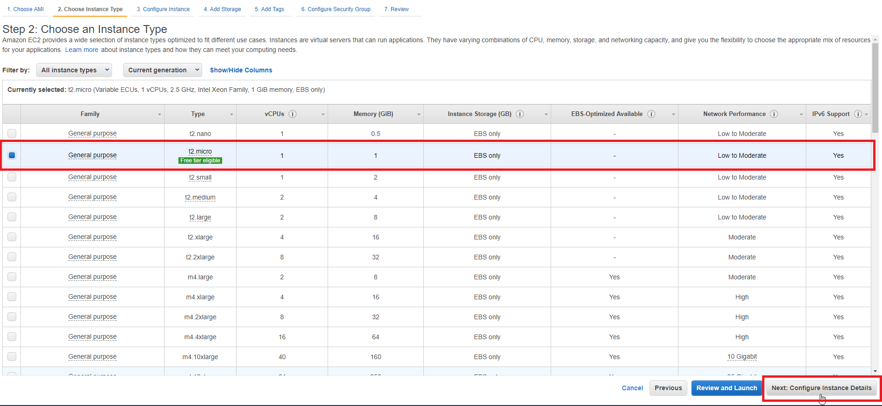Open Network Performance column sort arrow
Viewport: 882px width, 406px height.
801,115
